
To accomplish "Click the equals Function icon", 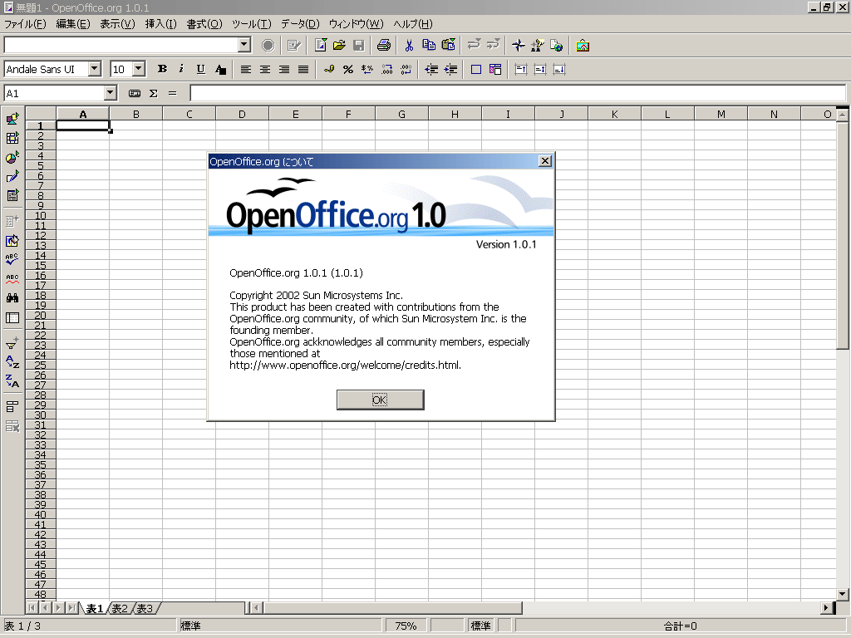I will tap(173, 93).
